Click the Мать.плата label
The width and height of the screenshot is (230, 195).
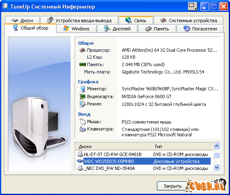(x=97, y=72)
